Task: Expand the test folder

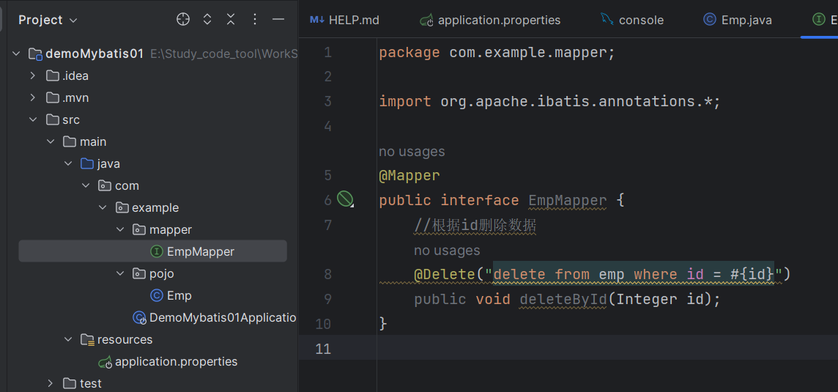Action: (50, 383)
